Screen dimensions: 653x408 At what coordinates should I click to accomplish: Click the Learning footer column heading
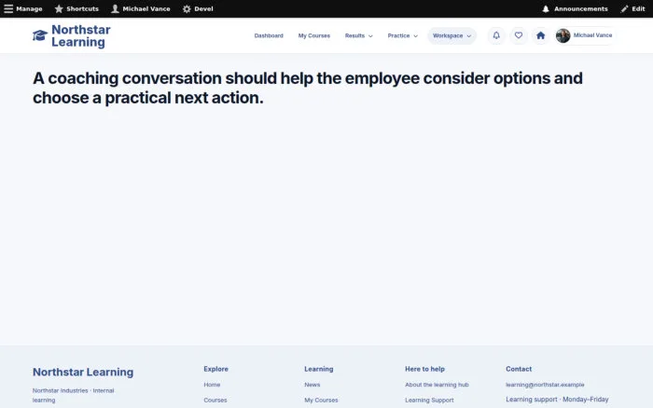tap(319, 369)
